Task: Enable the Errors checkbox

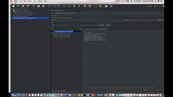Action: tap(142, 20)
